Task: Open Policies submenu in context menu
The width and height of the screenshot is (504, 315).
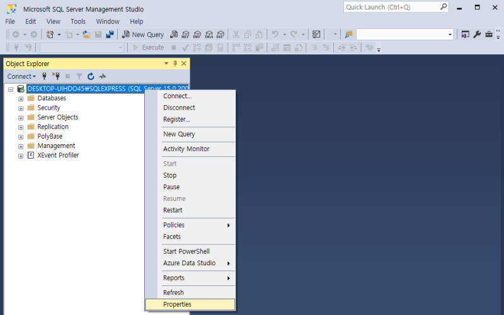Action: pos(190,225)
